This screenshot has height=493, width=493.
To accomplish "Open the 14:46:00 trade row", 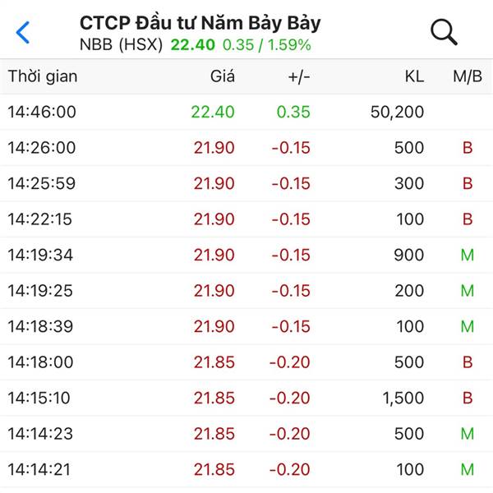I will tap(246, 112).
